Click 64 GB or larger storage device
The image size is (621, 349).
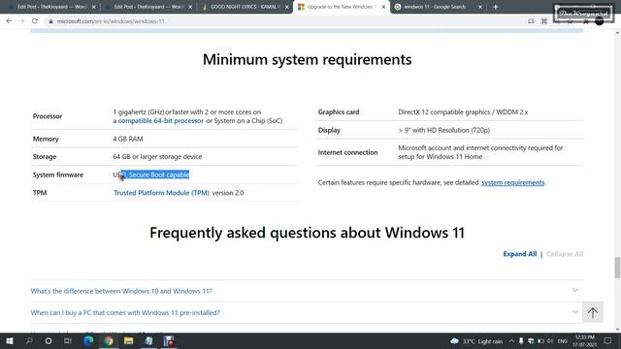point(157,157)
